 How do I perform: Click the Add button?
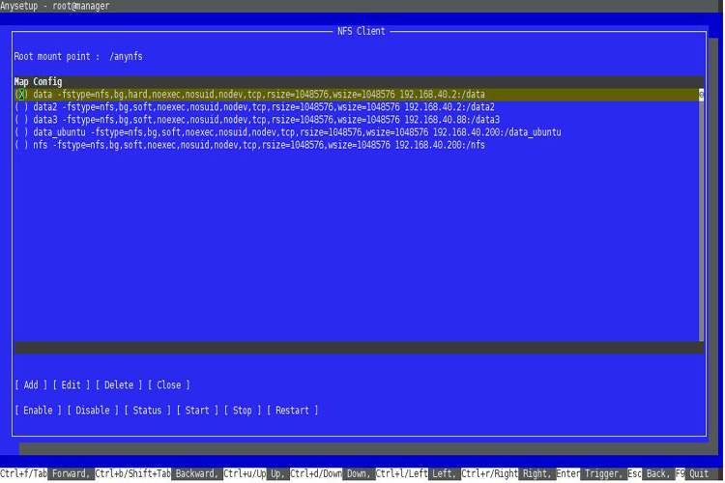point(31,385)
